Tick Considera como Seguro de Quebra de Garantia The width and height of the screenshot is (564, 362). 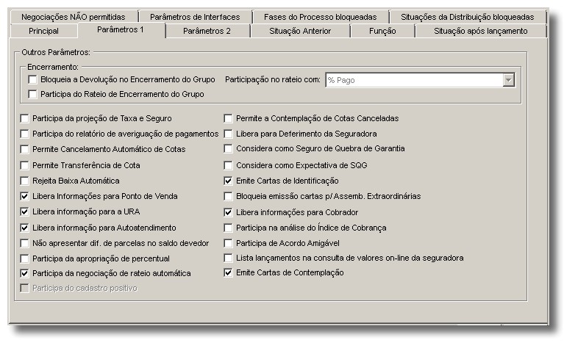[228, 148]
